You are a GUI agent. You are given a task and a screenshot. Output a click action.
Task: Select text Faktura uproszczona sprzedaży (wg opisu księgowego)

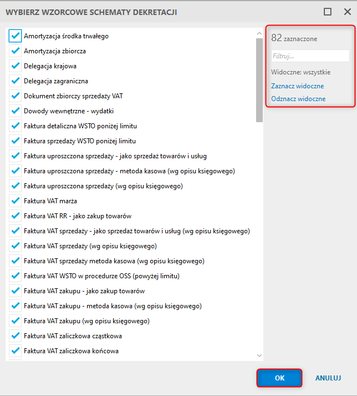point(103,186)
